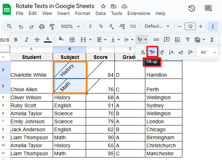
Task: Open version history clock icon
Action: point(192,9)
